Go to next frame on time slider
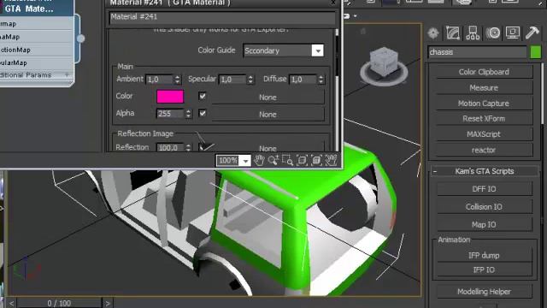Image resolution: width=547 pixels, height=308 pixels. pos(108,303)
